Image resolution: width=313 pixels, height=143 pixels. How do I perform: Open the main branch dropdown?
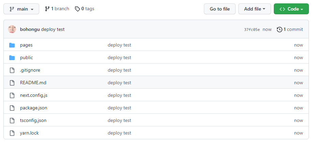pos(21,9)
